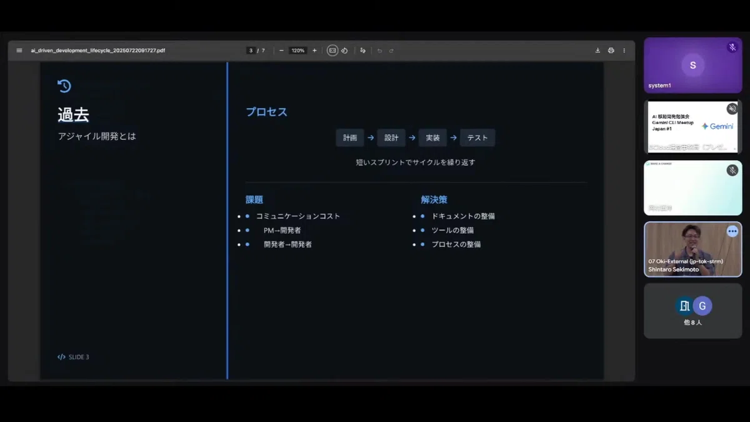Undo the last PDF annotation

[379, 51]
